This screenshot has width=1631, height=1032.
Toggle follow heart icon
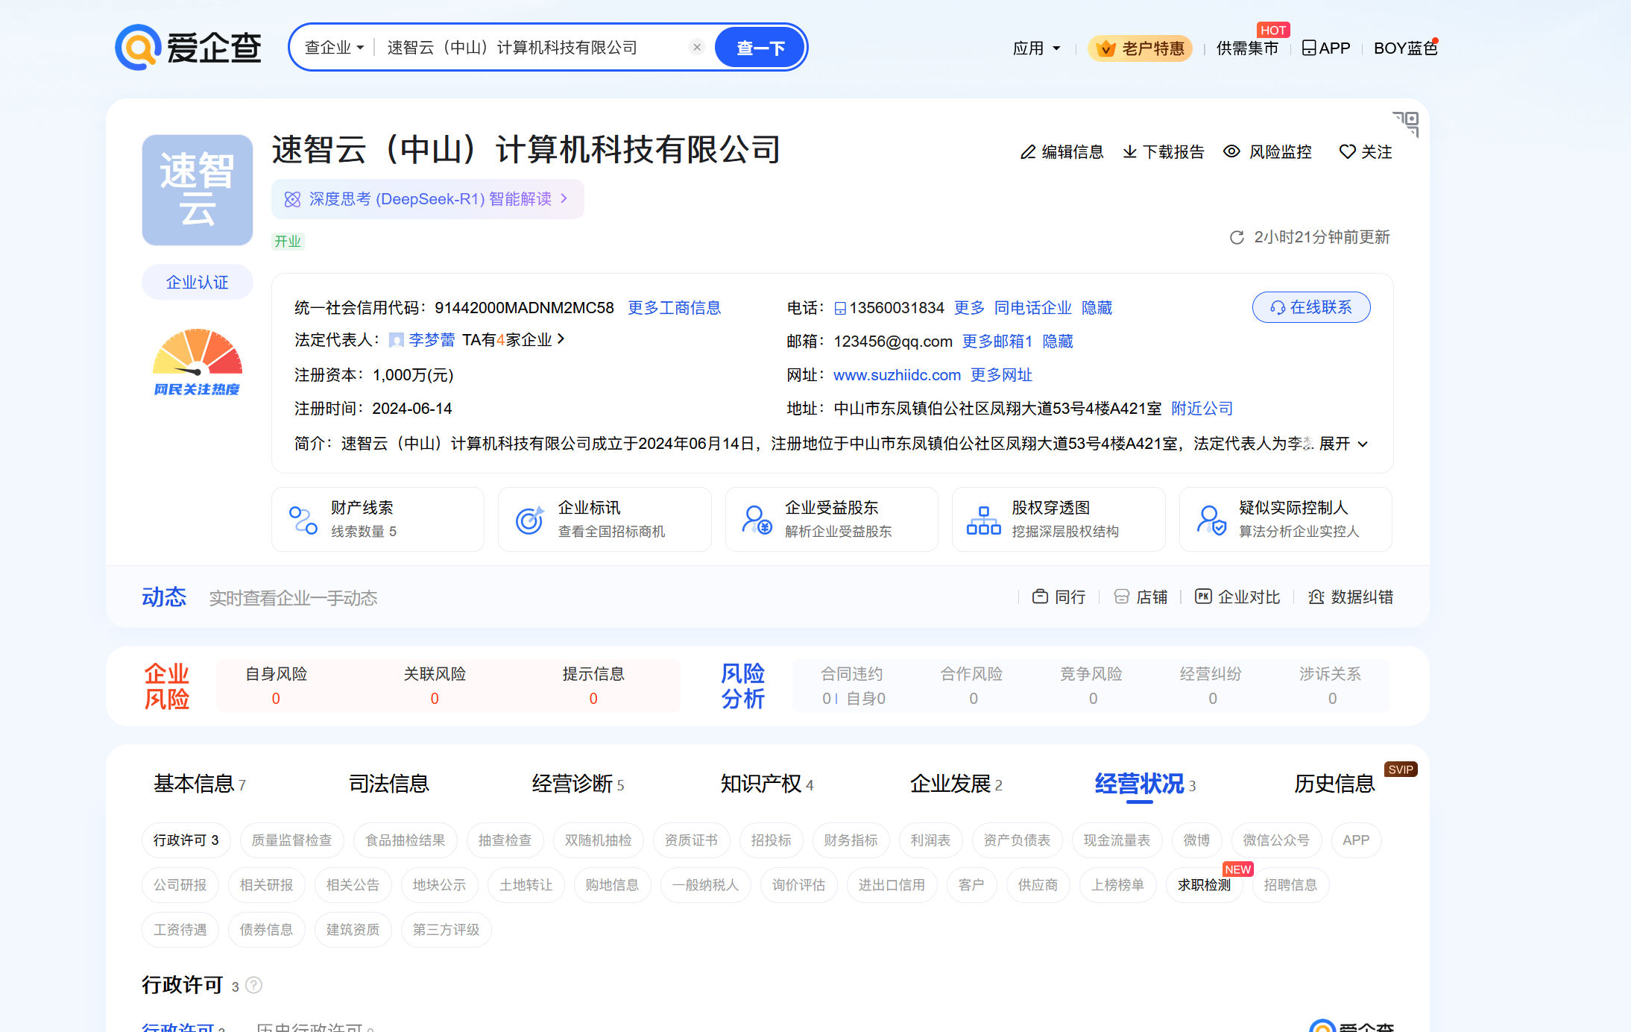click(x=1347, y=152)
